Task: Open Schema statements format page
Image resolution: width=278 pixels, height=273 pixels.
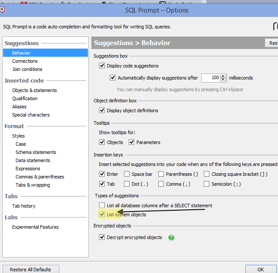Action: [x=36, y=152]
